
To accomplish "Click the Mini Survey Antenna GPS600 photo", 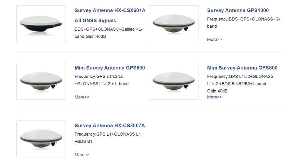I will click(174, 81).
